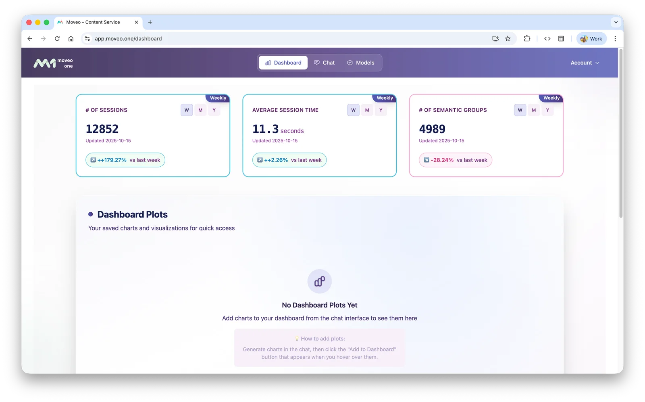Expand the tab search dropdown
This screenshot has height=402, width=645.
tap(616, 22)
